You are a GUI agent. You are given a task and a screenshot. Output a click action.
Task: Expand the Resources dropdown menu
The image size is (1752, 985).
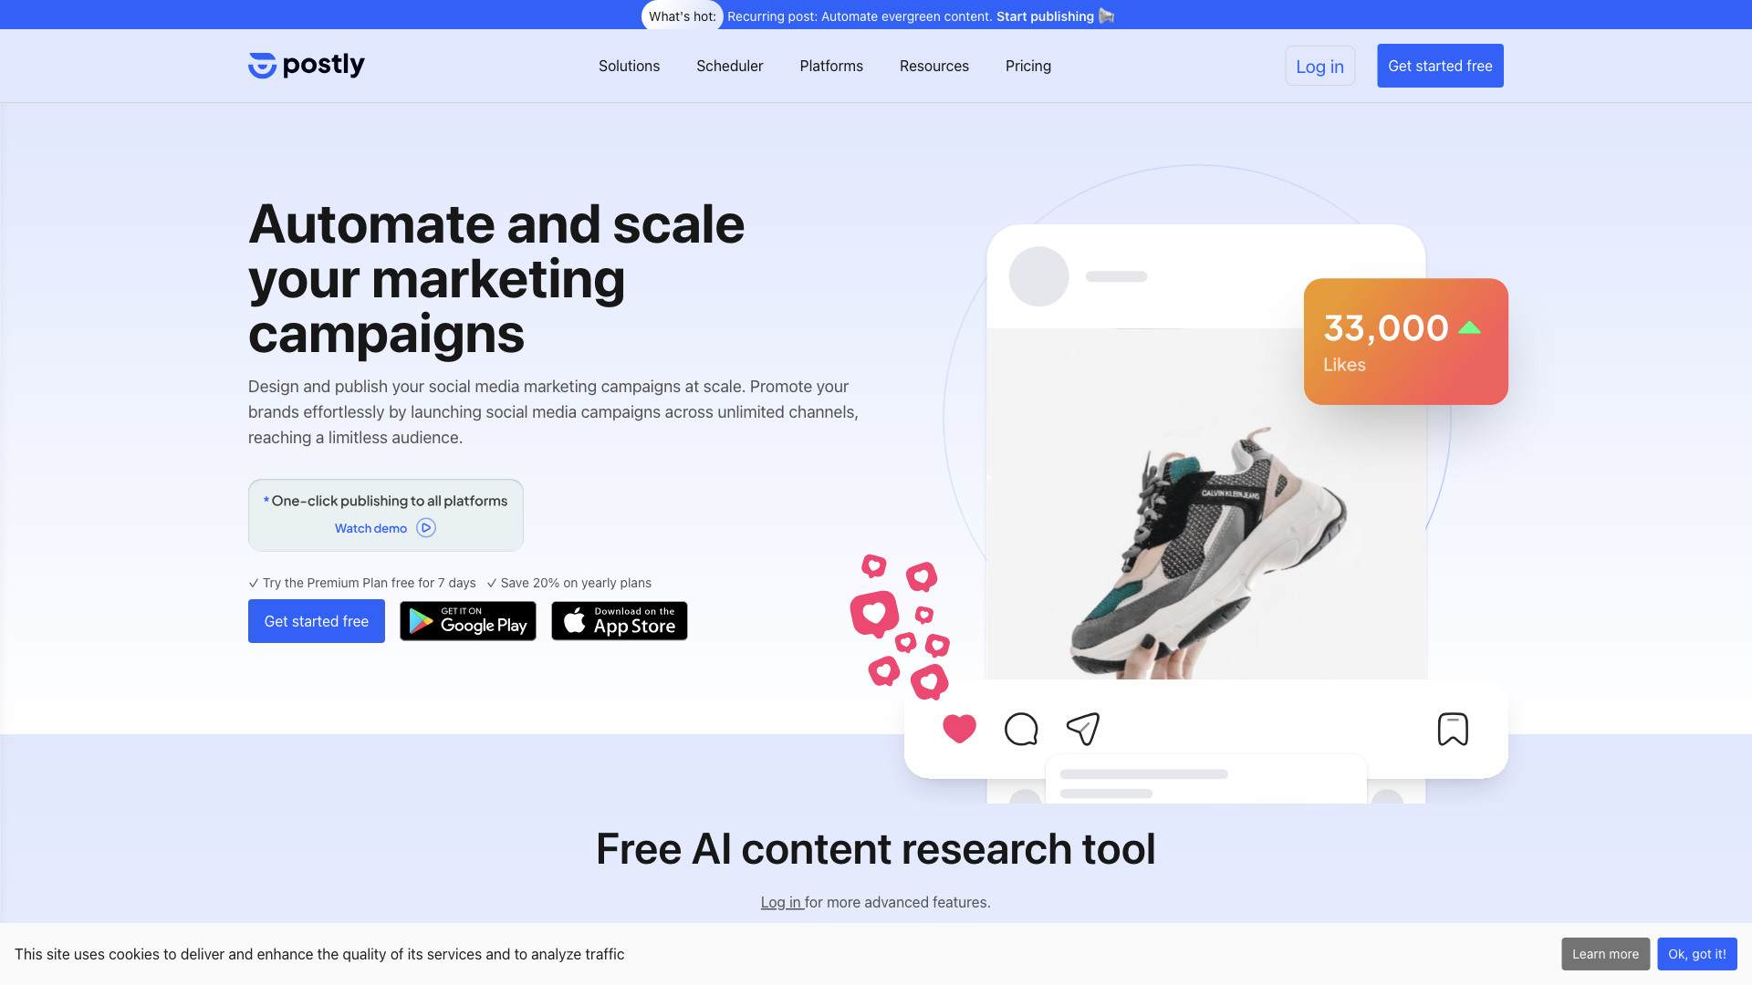[933, 65]
